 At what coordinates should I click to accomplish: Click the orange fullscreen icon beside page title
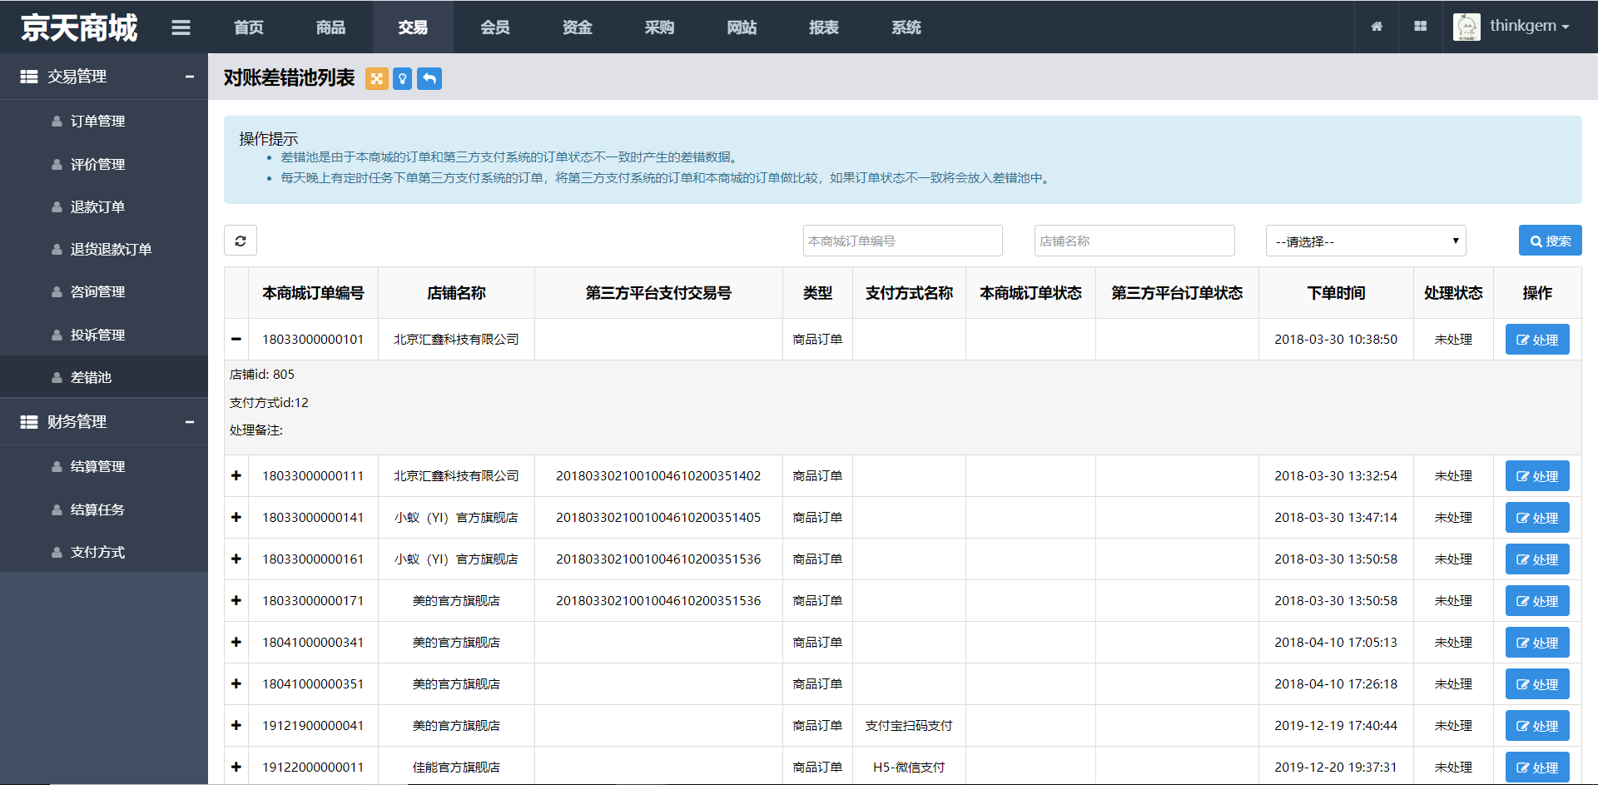point(377,78)
